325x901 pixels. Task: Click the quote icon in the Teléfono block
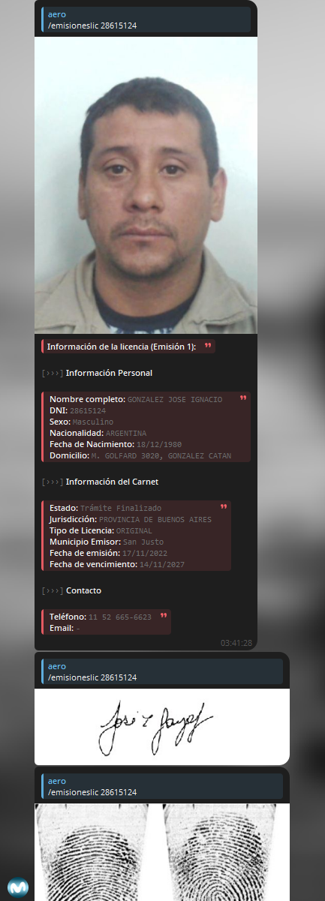pyautogui.click(x=163, y=615)
